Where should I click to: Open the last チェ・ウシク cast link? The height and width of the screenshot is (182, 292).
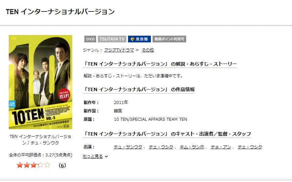(x=250, y=147)
